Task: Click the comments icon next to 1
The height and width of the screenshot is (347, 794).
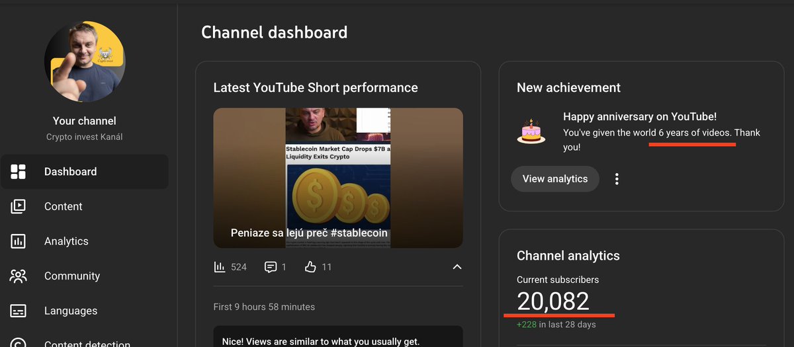Action: pos(270,267)
